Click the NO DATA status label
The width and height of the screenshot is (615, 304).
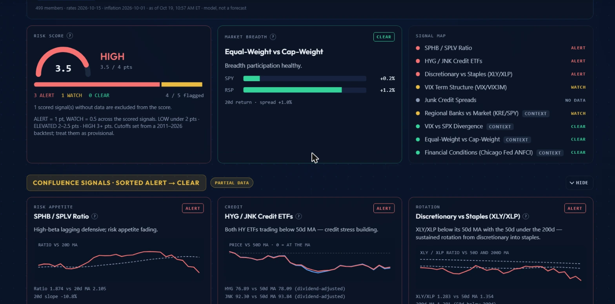575,100
